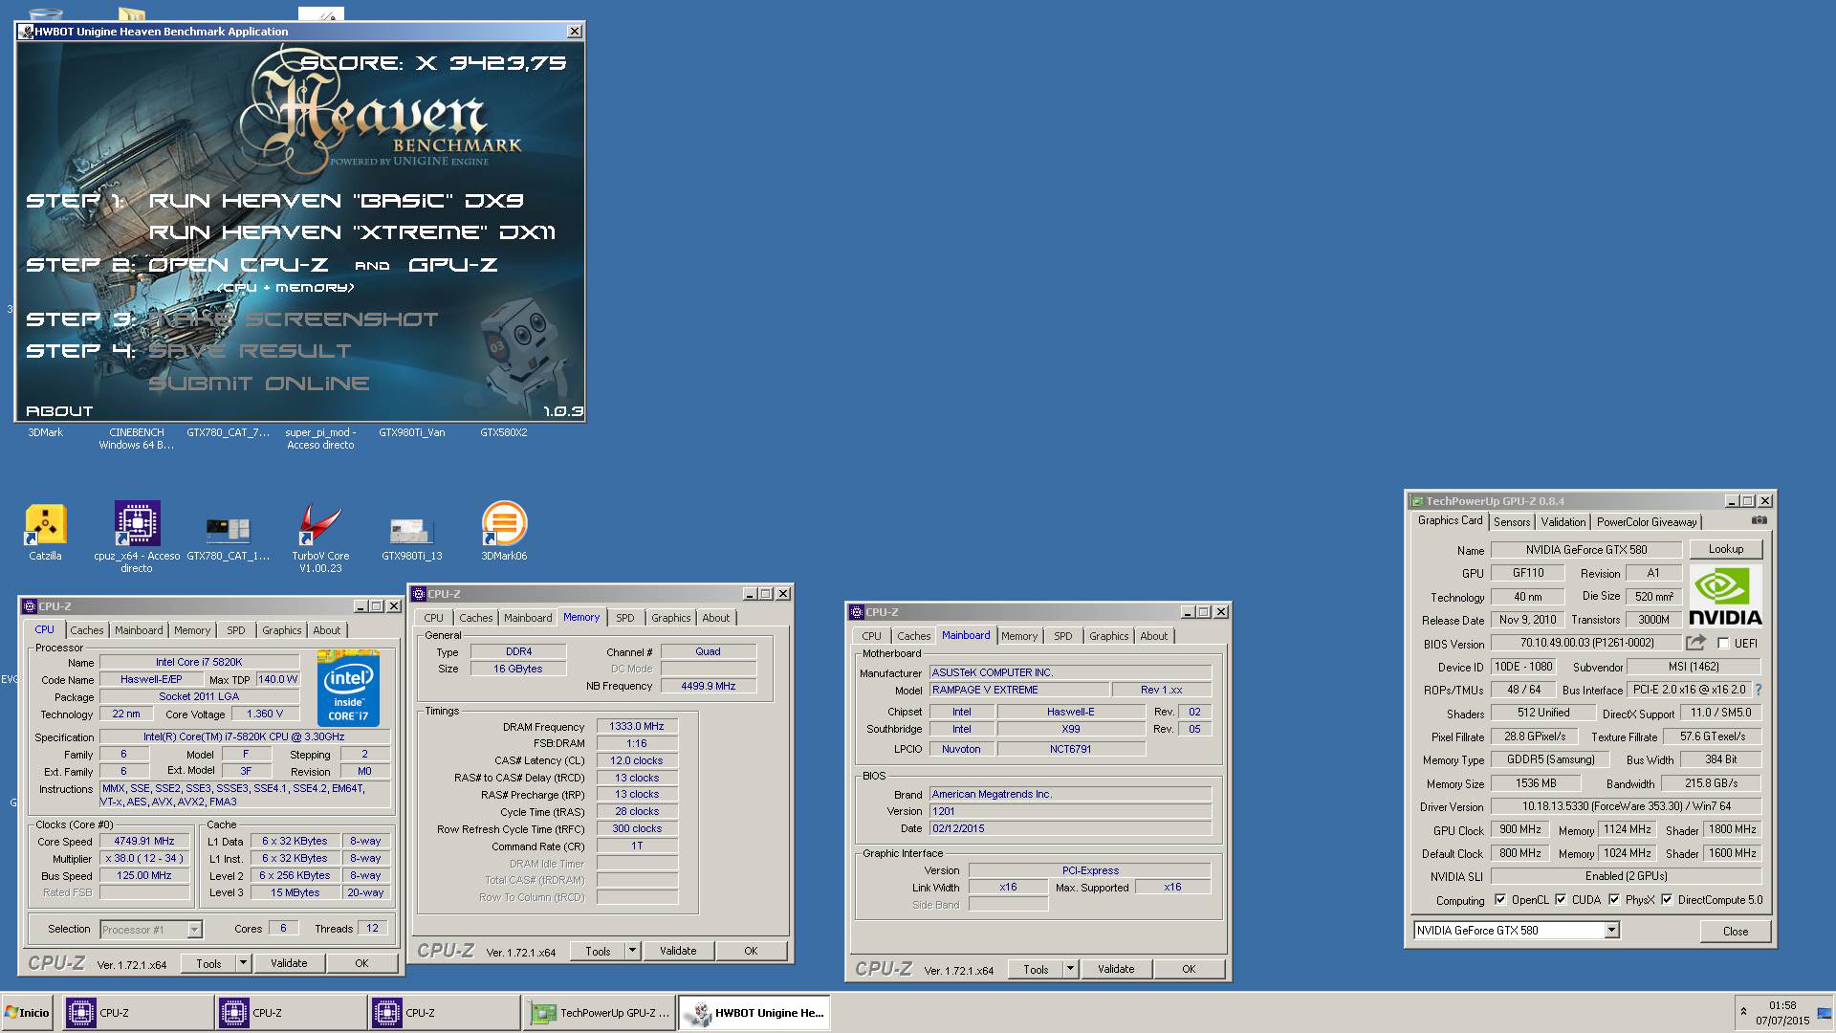Open the cpuz_x64 desktop shortcut icon
Screen dimensions: 1836x1033
[137, 524]
